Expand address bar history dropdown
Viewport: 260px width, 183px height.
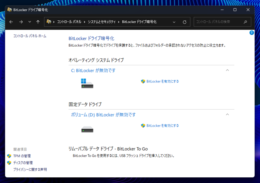point(174,22)
